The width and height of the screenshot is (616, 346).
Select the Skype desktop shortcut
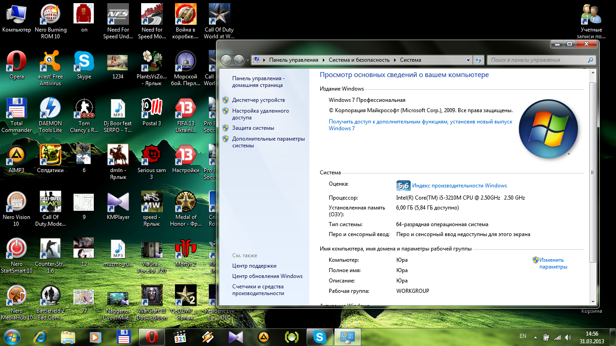point(84,65)
